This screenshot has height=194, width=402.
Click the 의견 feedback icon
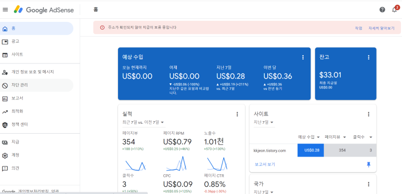coord(5,169)
